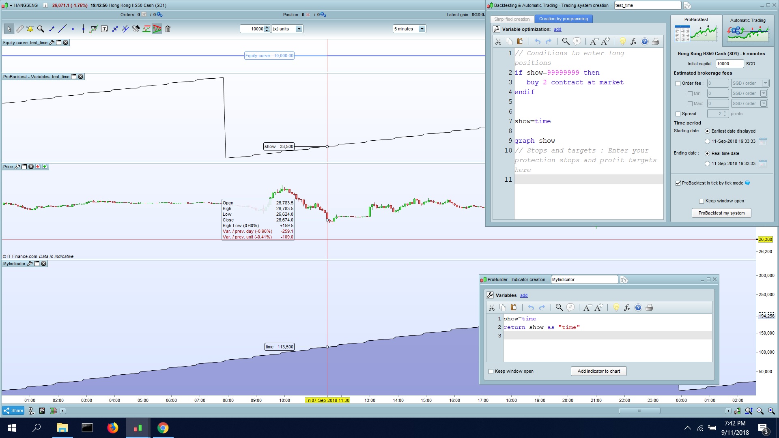This screenshot has height=438, width=779.
Task: Select the vertical line drawing tool
Action: (83, 29)
